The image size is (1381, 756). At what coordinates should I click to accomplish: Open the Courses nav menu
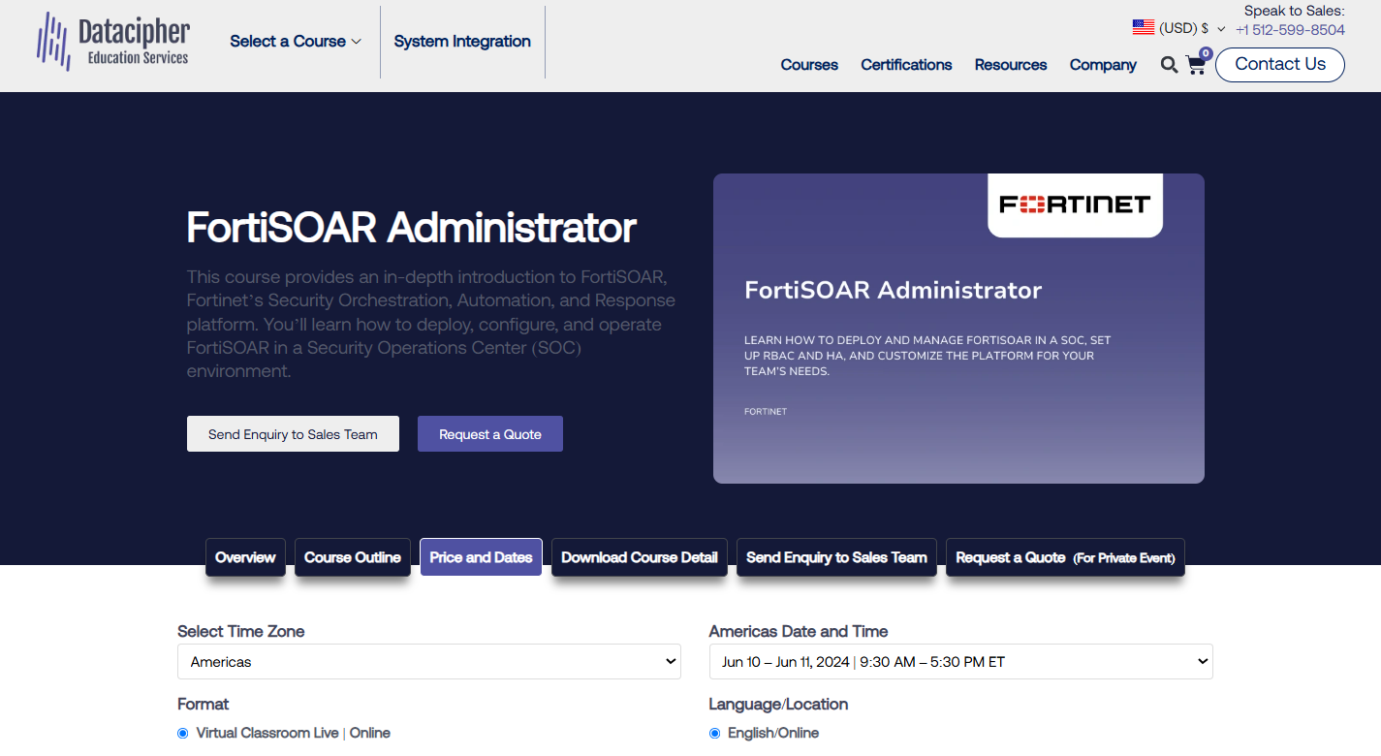tap(809, 65)
